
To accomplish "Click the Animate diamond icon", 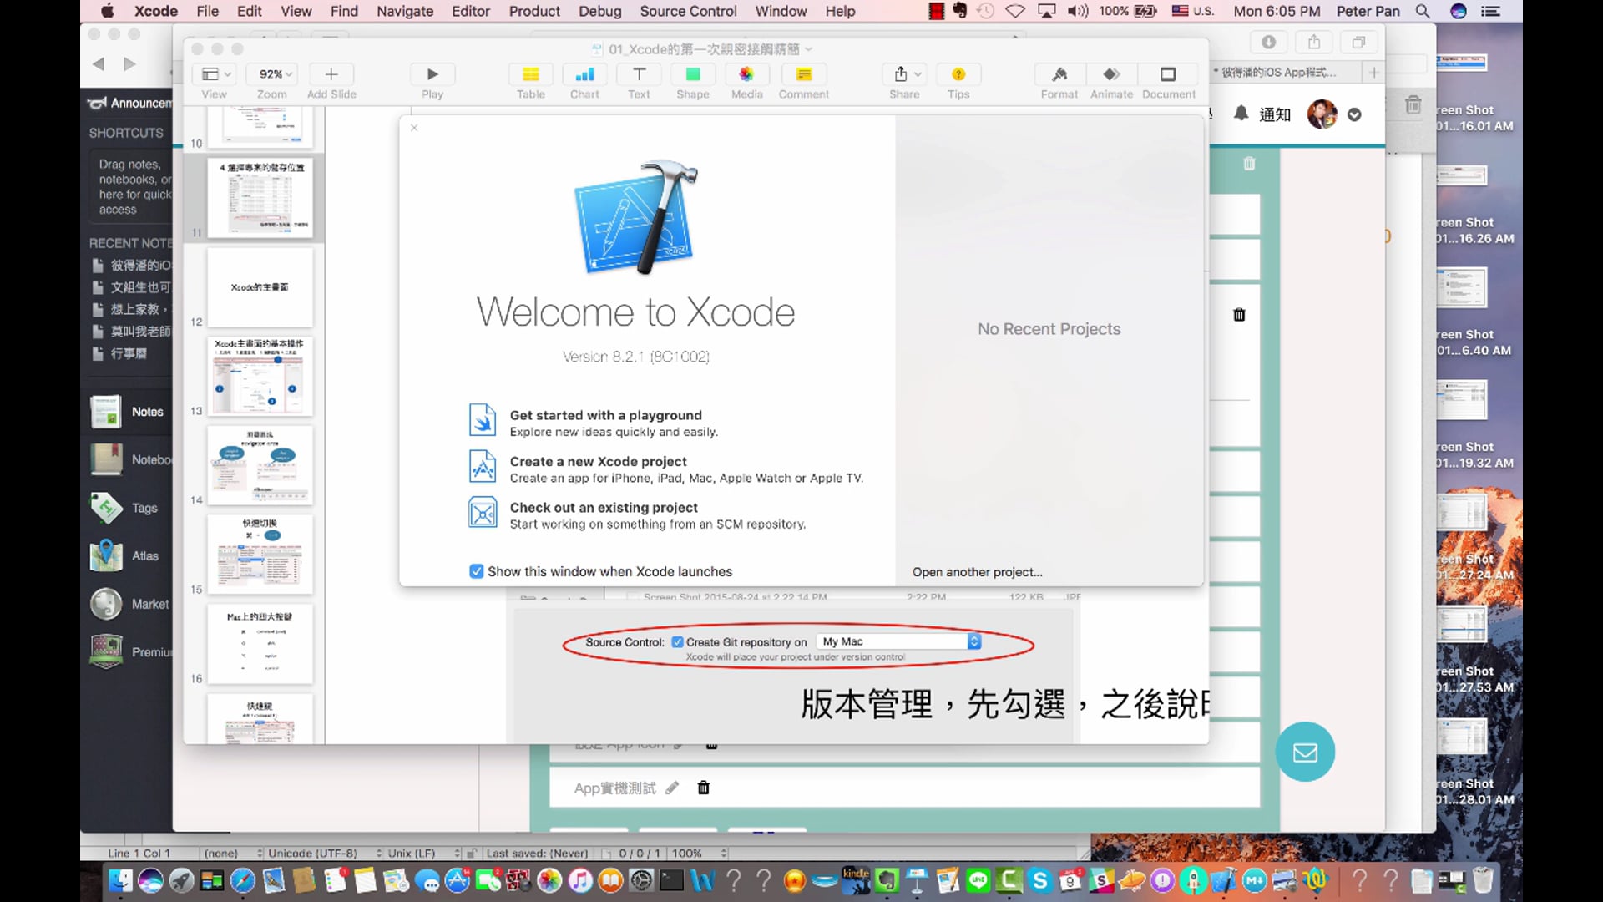I will pos(1111,74).
